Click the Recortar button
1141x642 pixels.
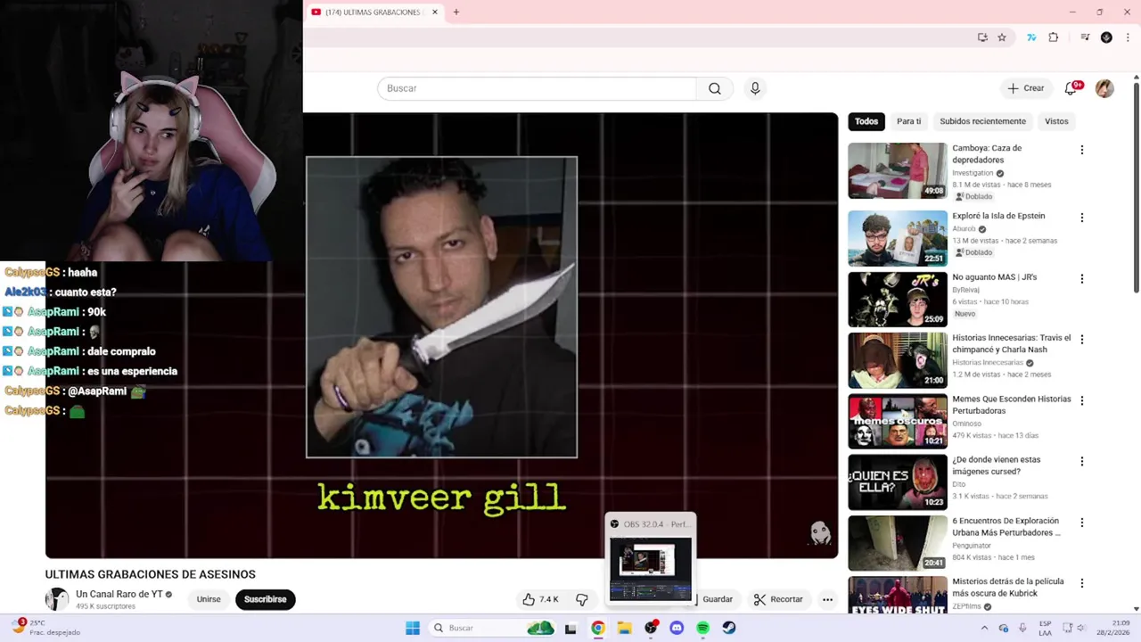pos(778,599)
